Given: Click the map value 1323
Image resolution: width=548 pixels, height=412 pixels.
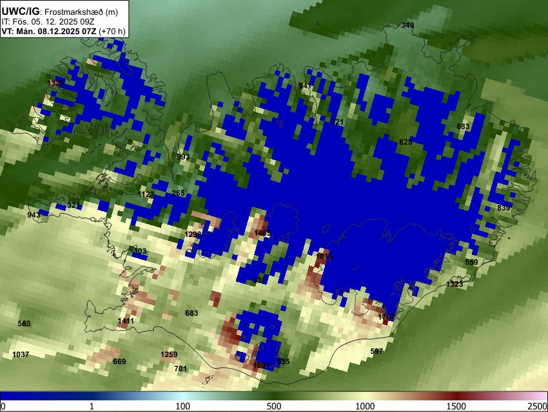Looking at the screenshot, I should tap(455, 284).
